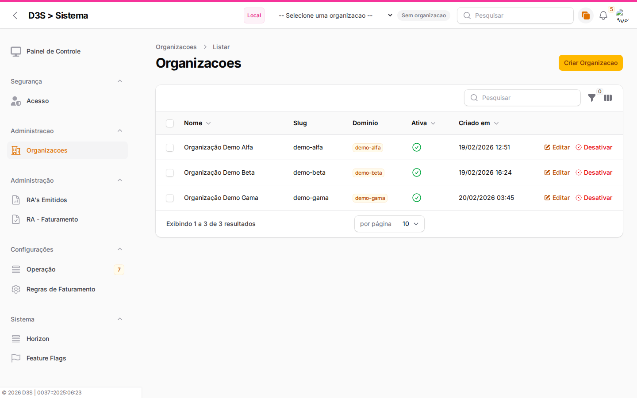This screenshot has width=637, height=398.
Task: Edit Organização Demo Gama
Action: coord(557,198)
